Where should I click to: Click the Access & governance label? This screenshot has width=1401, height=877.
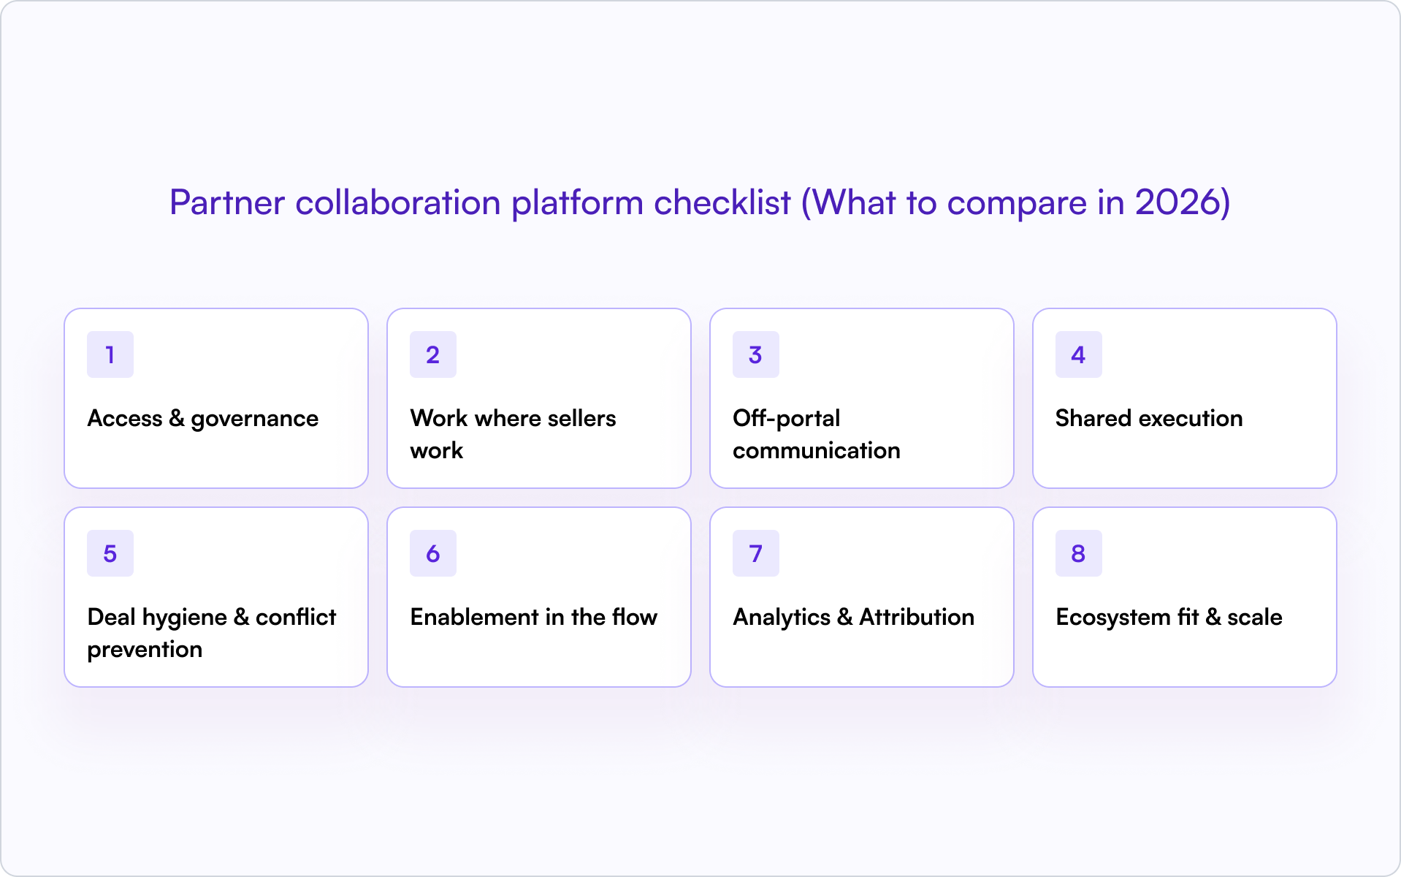(x=203, y=419)
